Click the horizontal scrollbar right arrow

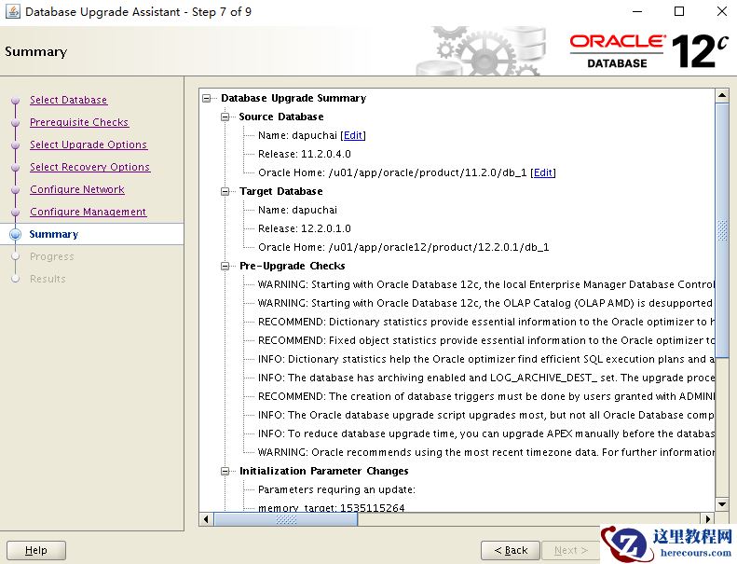coord(708,519)
